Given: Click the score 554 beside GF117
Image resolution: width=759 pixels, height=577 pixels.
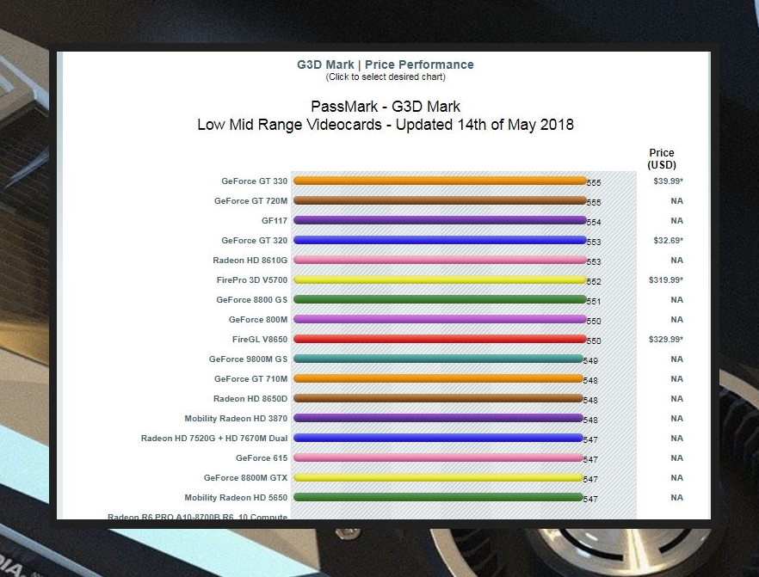Looking at the screenshot, I should (x=594, y=223).
